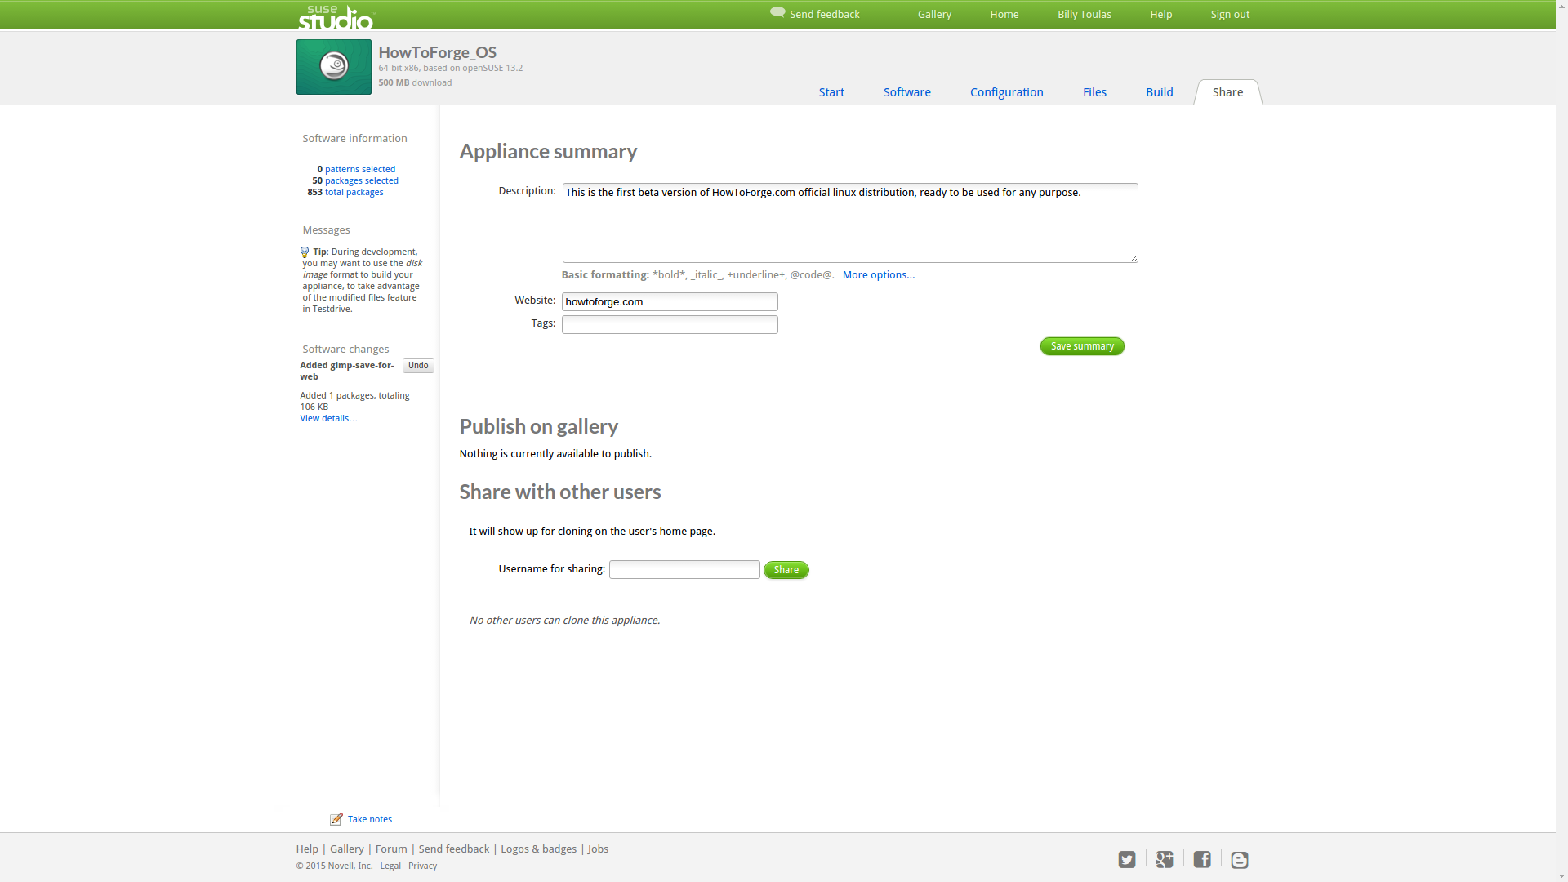Image resolution: width=1568 pixels, height=882 pixels.
Task: Open the Legal footer link
Action: coord(390,866)
